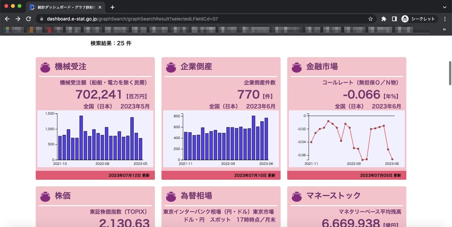Expand tab search chevron at top right
The height and width of the screenshot is (227, 452).
[x=444, y=7]
